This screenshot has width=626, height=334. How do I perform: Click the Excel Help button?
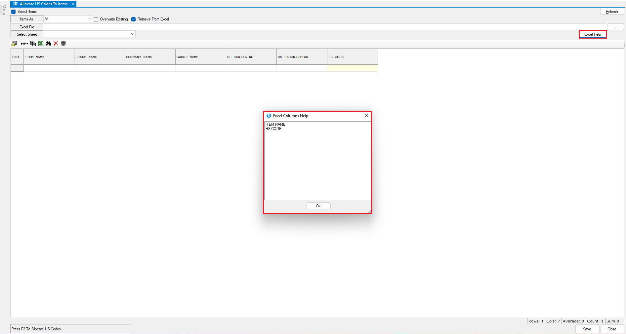[x=592, y=34]
